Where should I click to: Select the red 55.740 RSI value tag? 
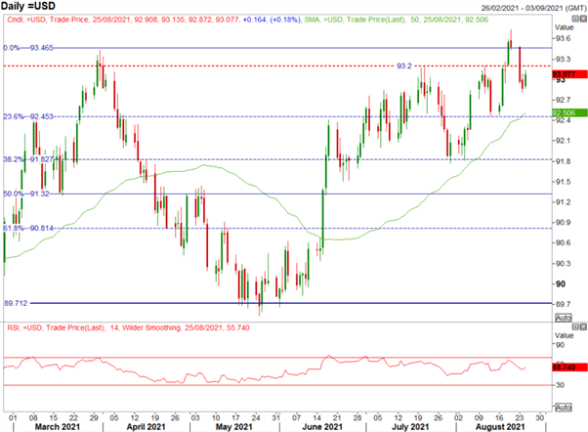[569, 367]
